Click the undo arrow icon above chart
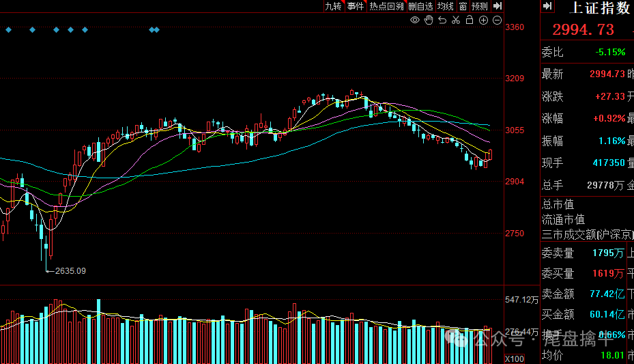Viewport: 634px width, 364px height. click(x=442, y=20)
